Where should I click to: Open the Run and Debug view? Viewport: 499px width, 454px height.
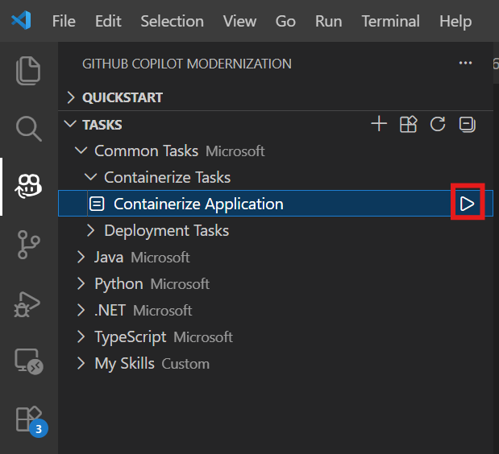point(27,304)
